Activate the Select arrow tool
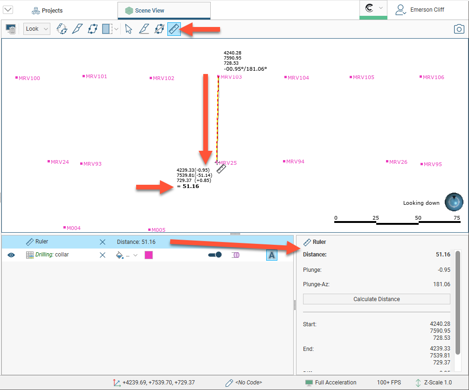 (129, 29)
